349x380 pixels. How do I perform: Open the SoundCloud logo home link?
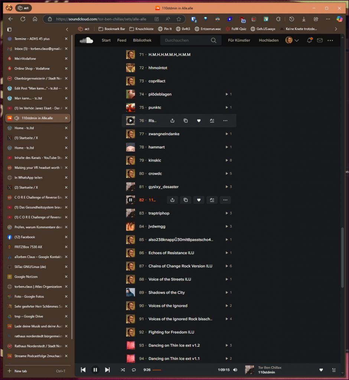(87, 40)
